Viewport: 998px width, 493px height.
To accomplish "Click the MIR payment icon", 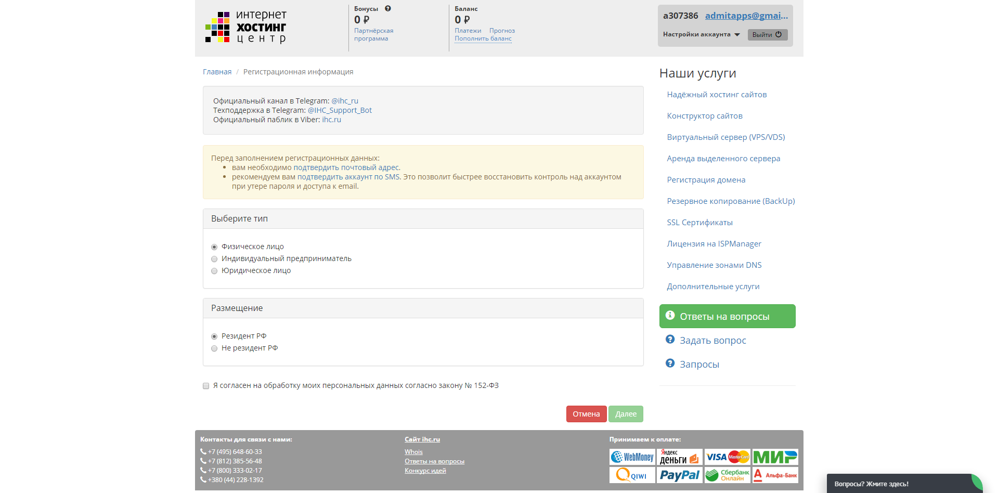I will [775, 457].
